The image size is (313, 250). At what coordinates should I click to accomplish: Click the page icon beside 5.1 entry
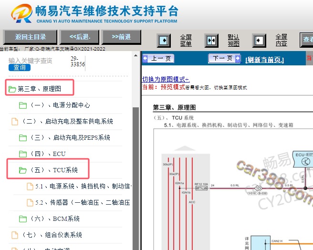(x=30, y=187)
